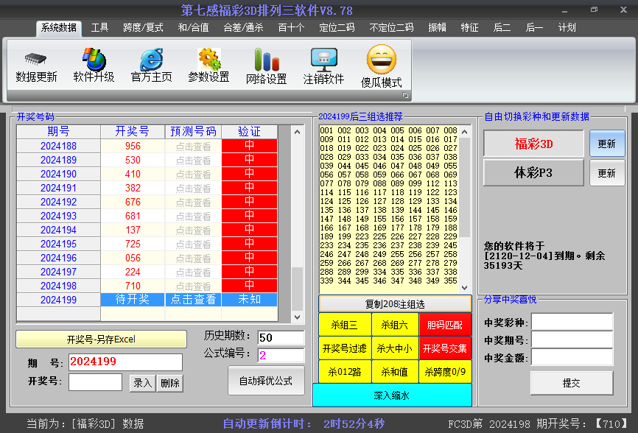Open the 计划 tab
Image resolution: width=638 pixels, height=433 pixels.
coord(567,28)
